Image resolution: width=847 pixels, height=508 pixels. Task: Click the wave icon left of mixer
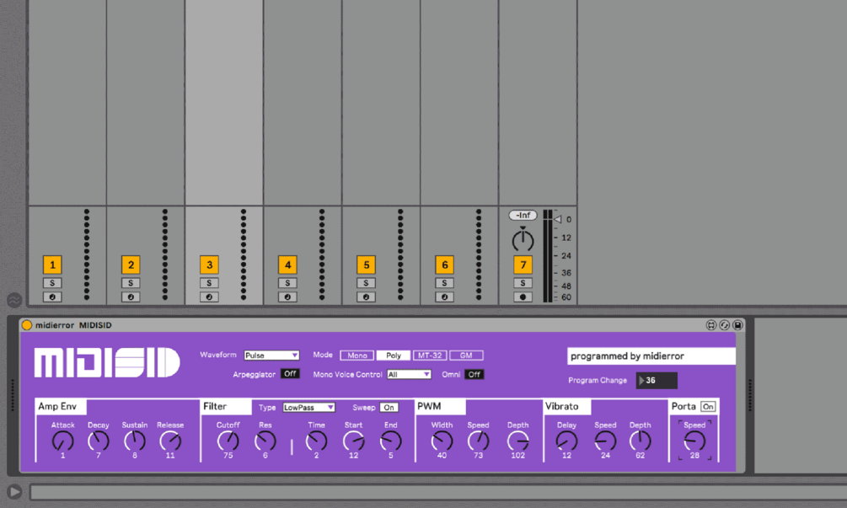[x=14, y=300]
